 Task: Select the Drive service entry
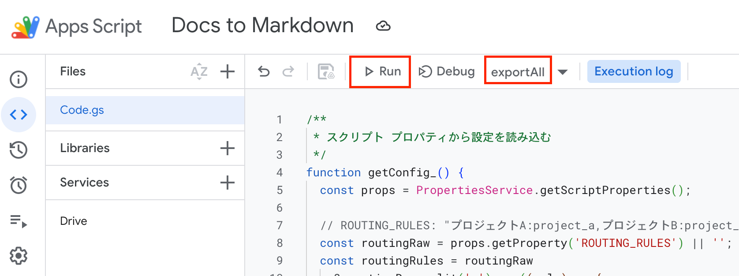[74, 221]
